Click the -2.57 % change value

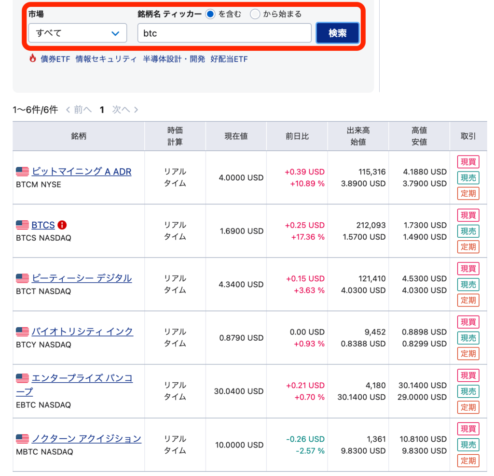(310, 450)
